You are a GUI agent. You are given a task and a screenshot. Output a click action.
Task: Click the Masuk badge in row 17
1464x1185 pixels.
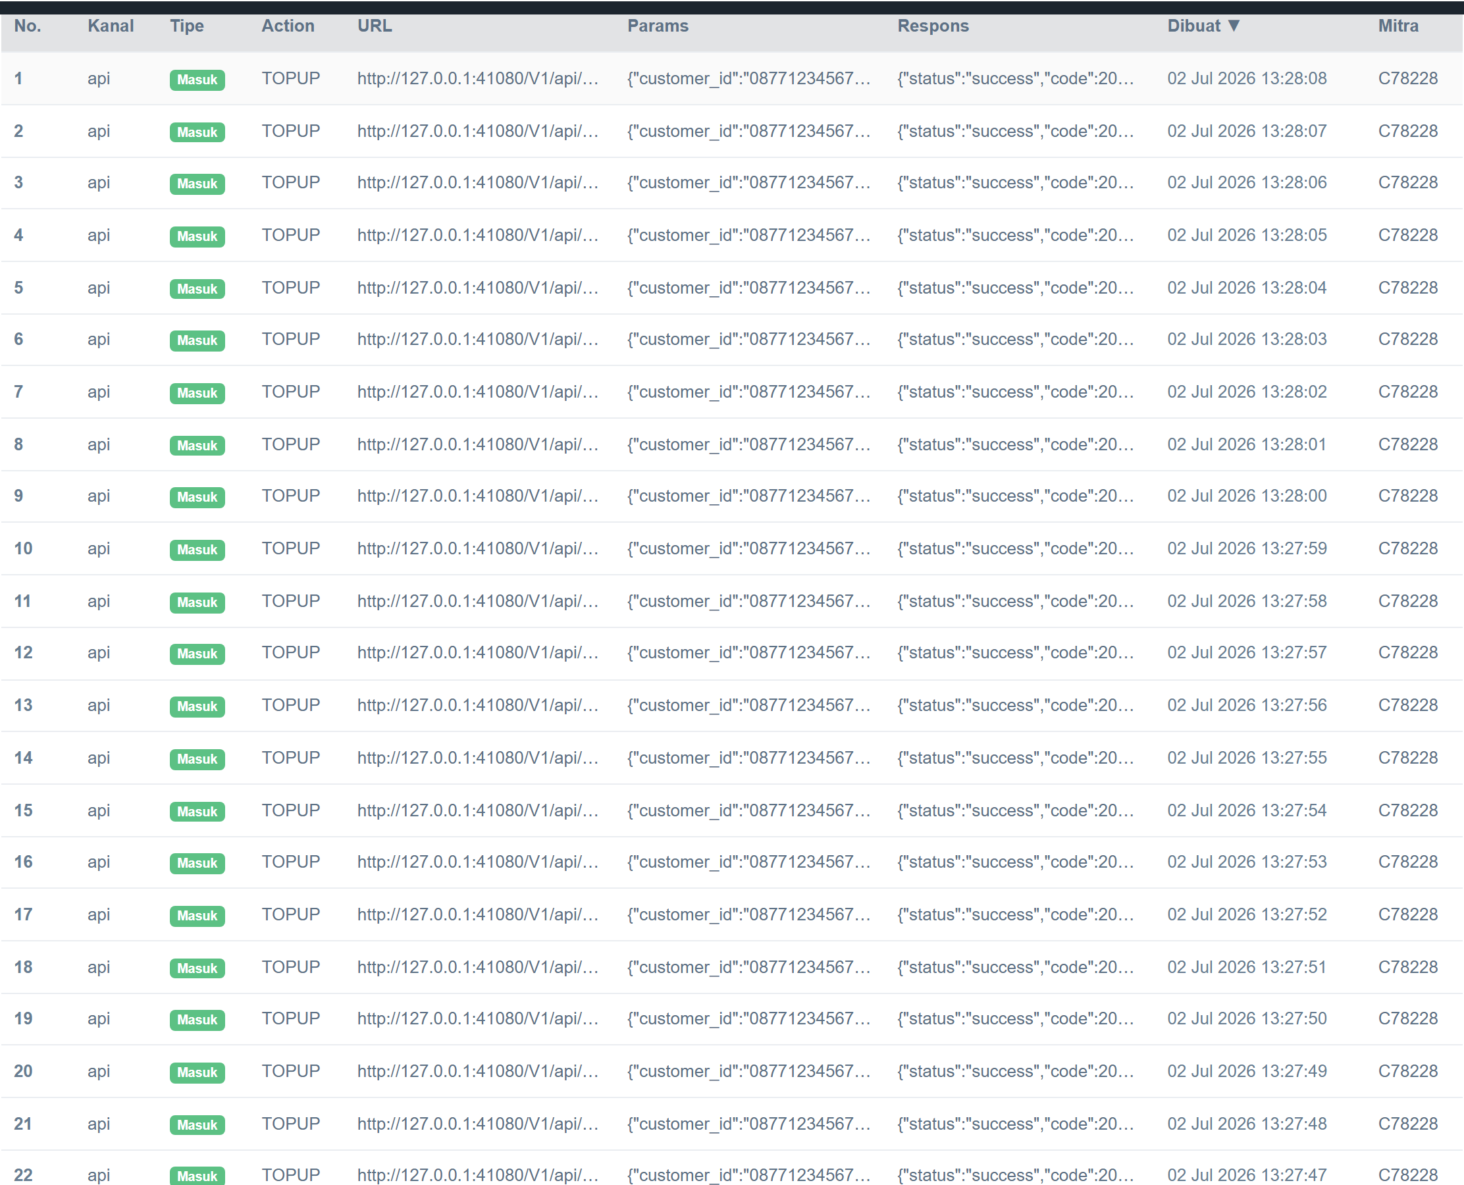(197, 916)
